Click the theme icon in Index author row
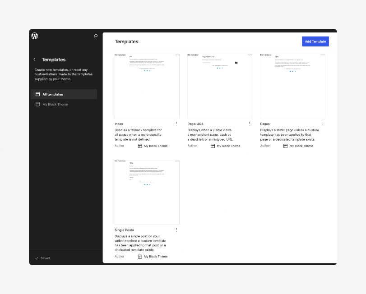 (140, 146)
